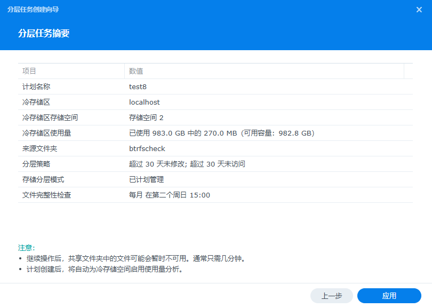Click the 项目 column header
Viewport: 432px width, 308px height.
click(x=29, y=71)
